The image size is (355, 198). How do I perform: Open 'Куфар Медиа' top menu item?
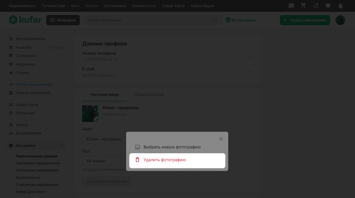202,6
